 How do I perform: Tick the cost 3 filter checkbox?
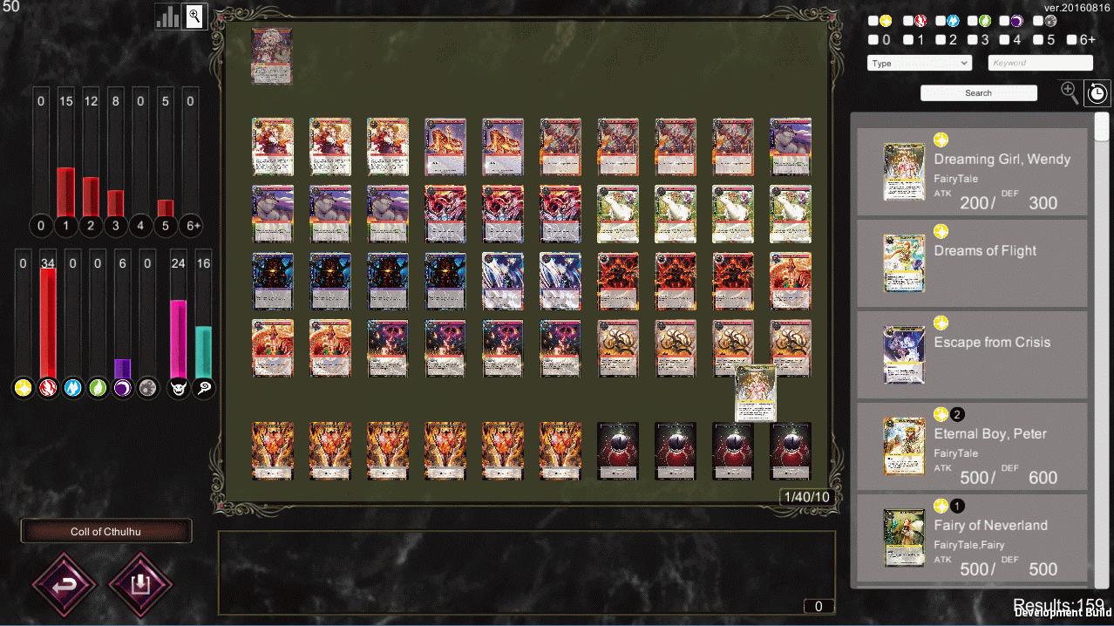click(x=973, y=39)
